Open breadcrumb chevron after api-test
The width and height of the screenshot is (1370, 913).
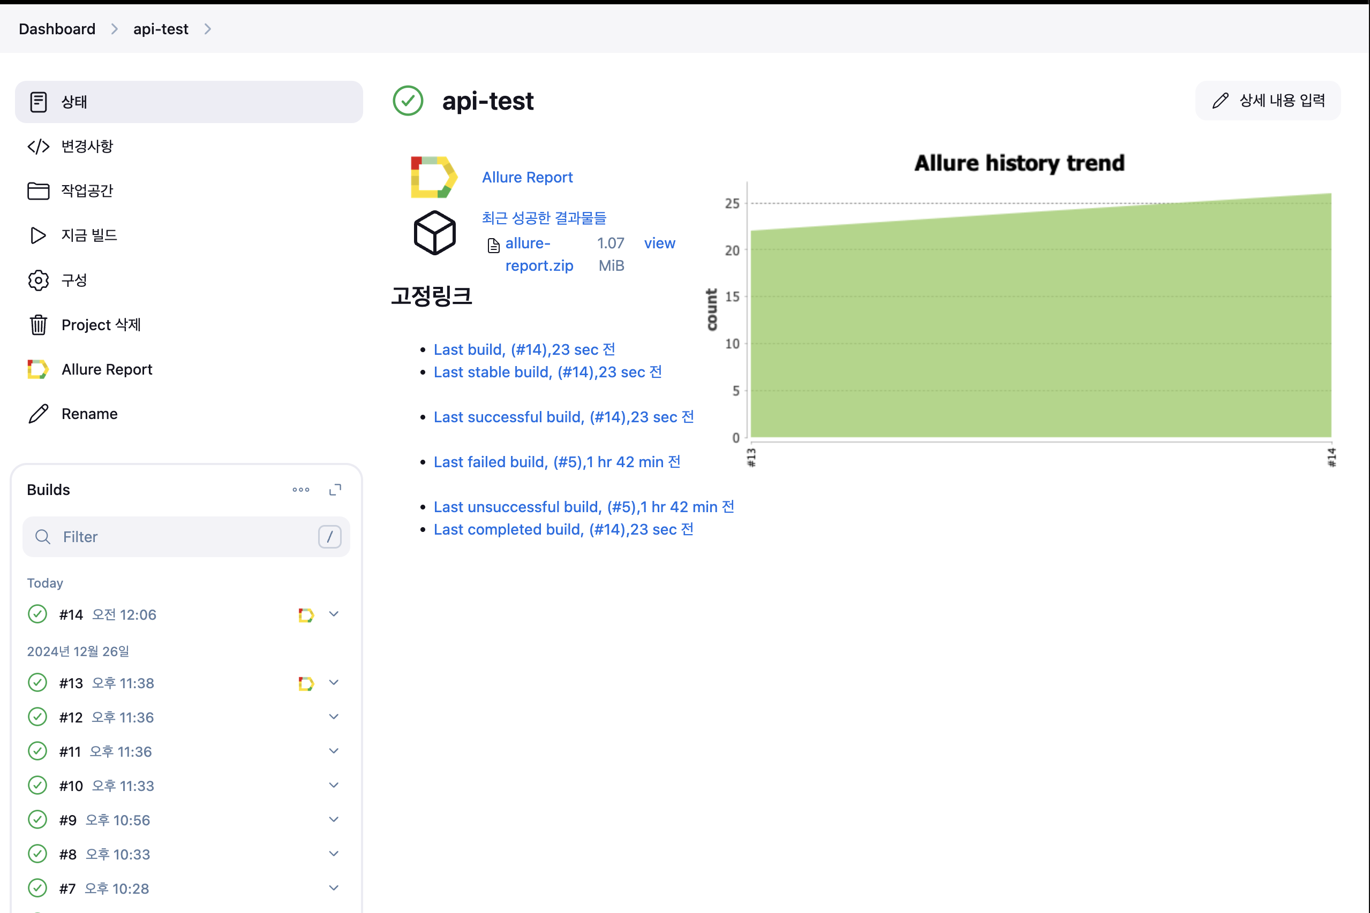click(x=207, y=29)
